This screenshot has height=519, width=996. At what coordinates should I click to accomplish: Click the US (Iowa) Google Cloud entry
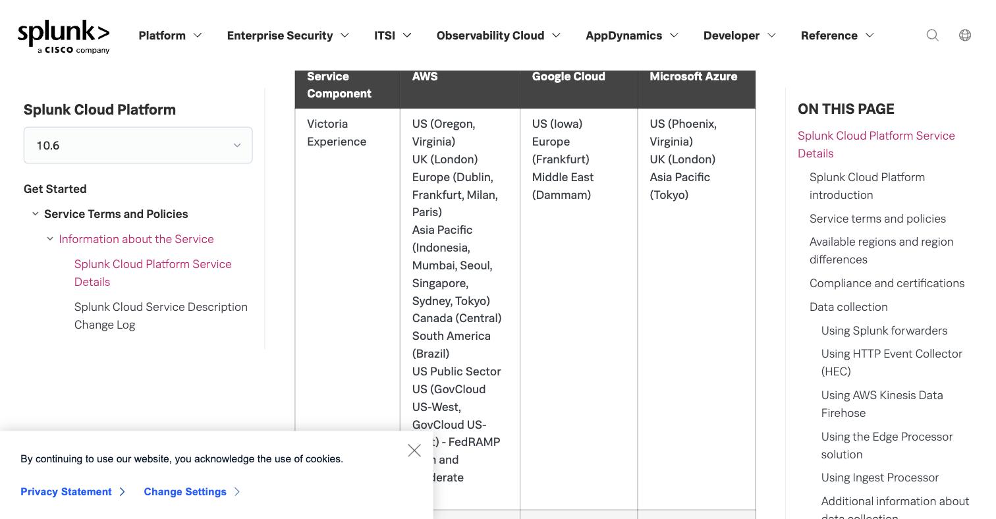click(x=557, y=124)
